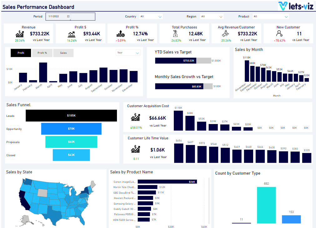Open the Product filter dropdown
This screenshot has width=316, height=228.
click(270, 16)
